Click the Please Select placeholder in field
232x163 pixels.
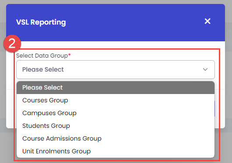coord(43,69)
